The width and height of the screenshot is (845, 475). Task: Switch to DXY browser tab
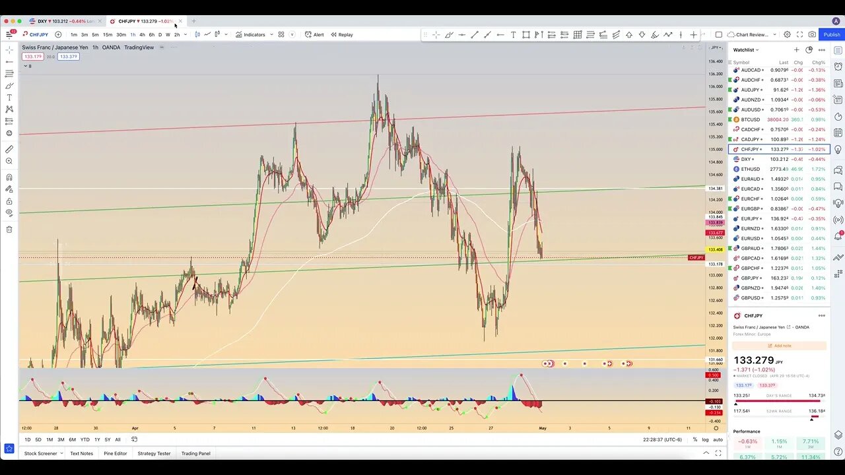(x=65, y=21)
